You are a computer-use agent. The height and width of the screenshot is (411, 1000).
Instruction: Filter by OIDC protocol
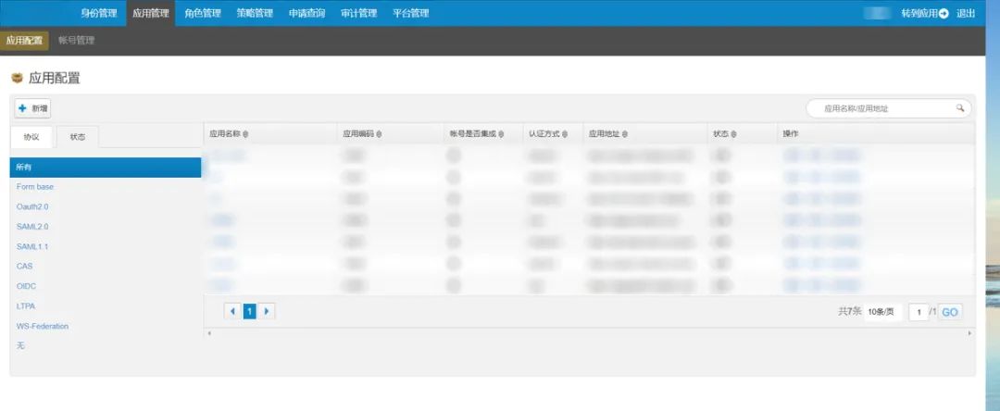click(x=26, y=286)
